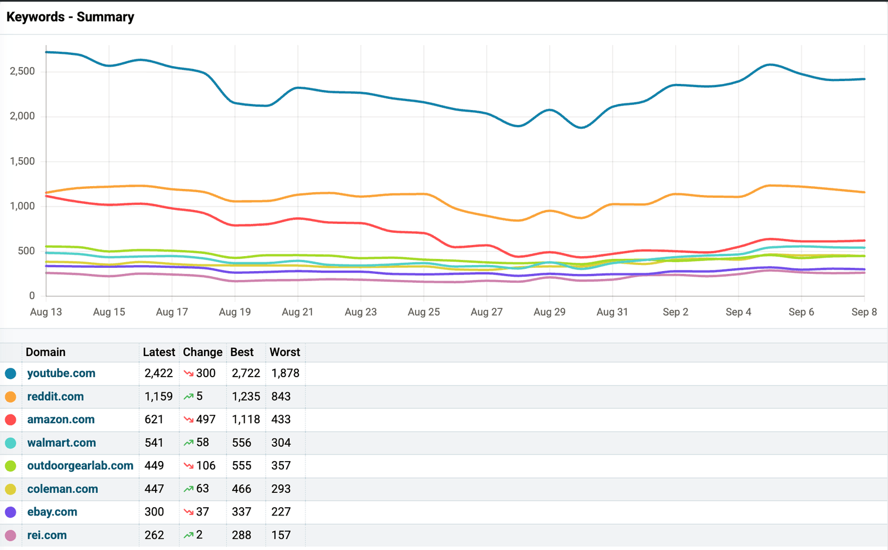Click the Keywords - Summary heading
Viewport: 888px width, 550px height.
point(70,17)
